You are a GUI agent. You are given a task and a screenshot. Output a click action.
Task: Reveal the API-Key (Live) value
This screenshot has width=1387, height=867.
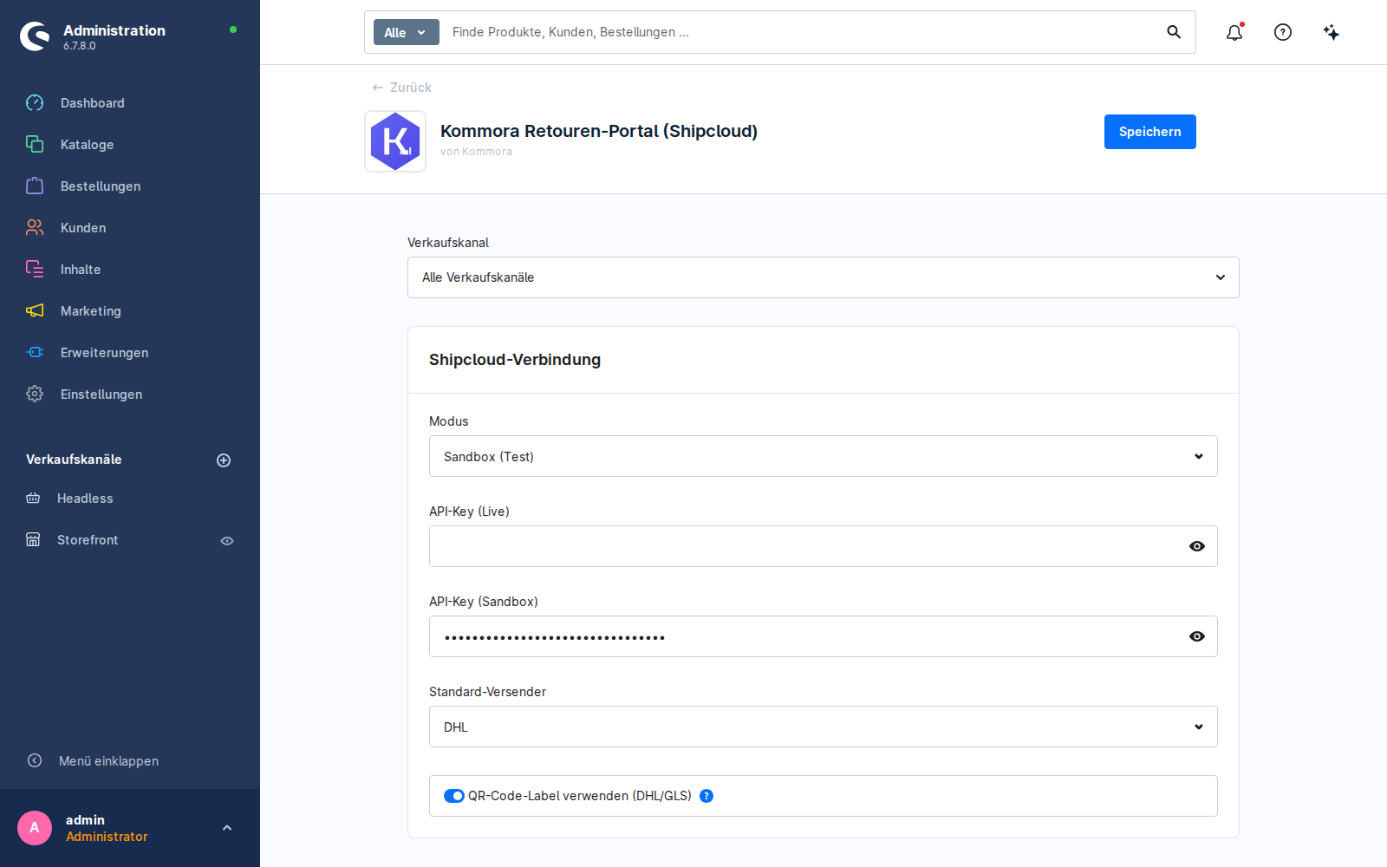[1197, 546]
